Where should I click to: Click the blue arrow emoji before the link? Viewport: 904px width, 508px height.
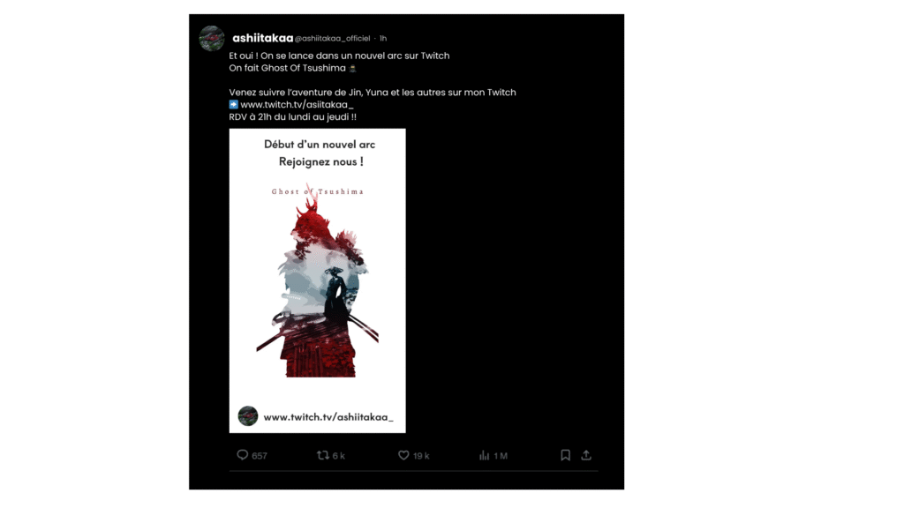[x=234, y=105]
